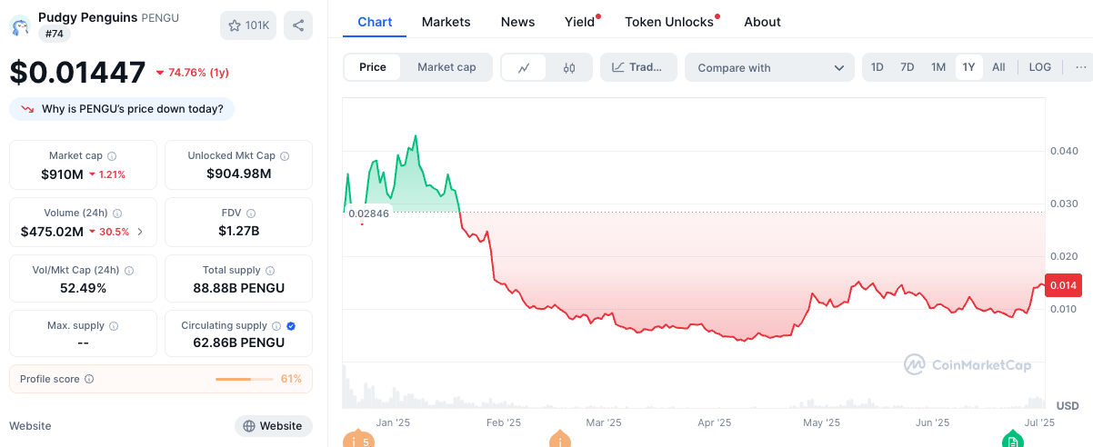1093x447 pixels.
Task: Switch to the Markets tab
Action: 446,22
